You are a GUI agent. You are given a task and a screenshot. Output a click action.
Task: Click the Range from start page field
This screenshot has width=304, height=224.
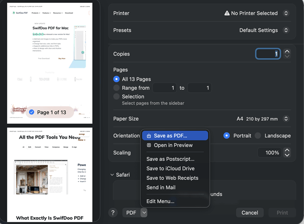tap(164, 88)
